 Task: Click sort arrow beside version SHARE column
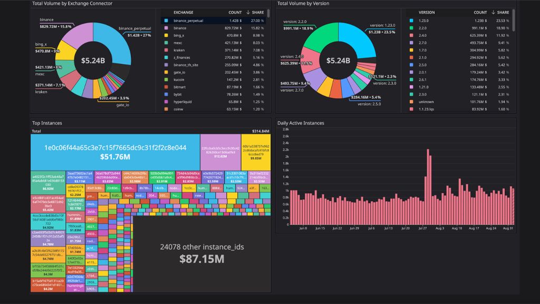coord(494,12)
